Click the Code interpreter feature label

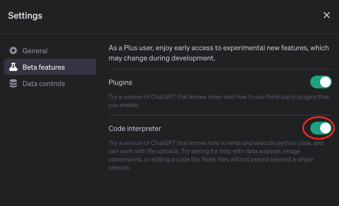click(135, 128)
